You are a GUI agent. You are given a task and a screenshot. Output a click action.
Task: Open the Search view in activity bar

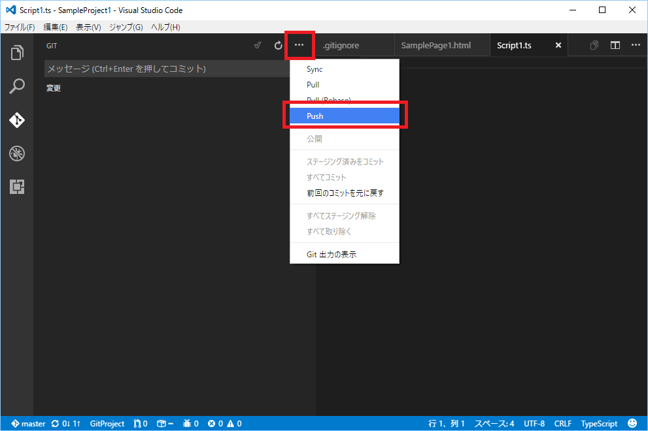[17, 86]
